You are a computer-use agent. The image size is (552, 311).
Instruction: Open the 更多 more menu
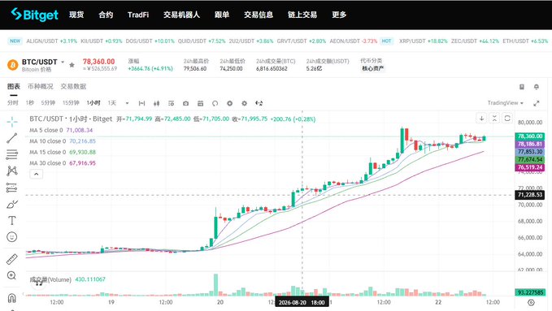[x=339, y=15]
